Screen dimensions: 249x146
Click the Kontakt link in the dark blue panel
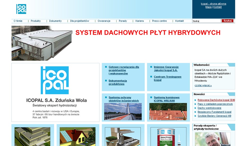pyautogui.click(x=217, y=7)
